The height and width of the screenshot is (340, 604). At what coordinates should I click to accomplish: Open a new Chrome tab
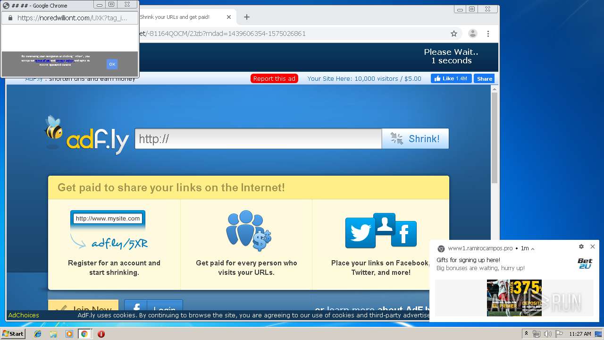[x=246, y=17]
